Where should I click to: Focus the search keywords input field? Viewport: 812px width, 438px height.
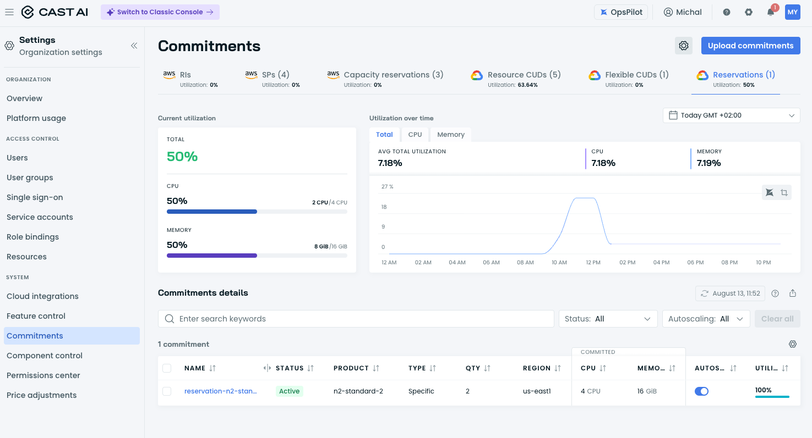(356, 319)
